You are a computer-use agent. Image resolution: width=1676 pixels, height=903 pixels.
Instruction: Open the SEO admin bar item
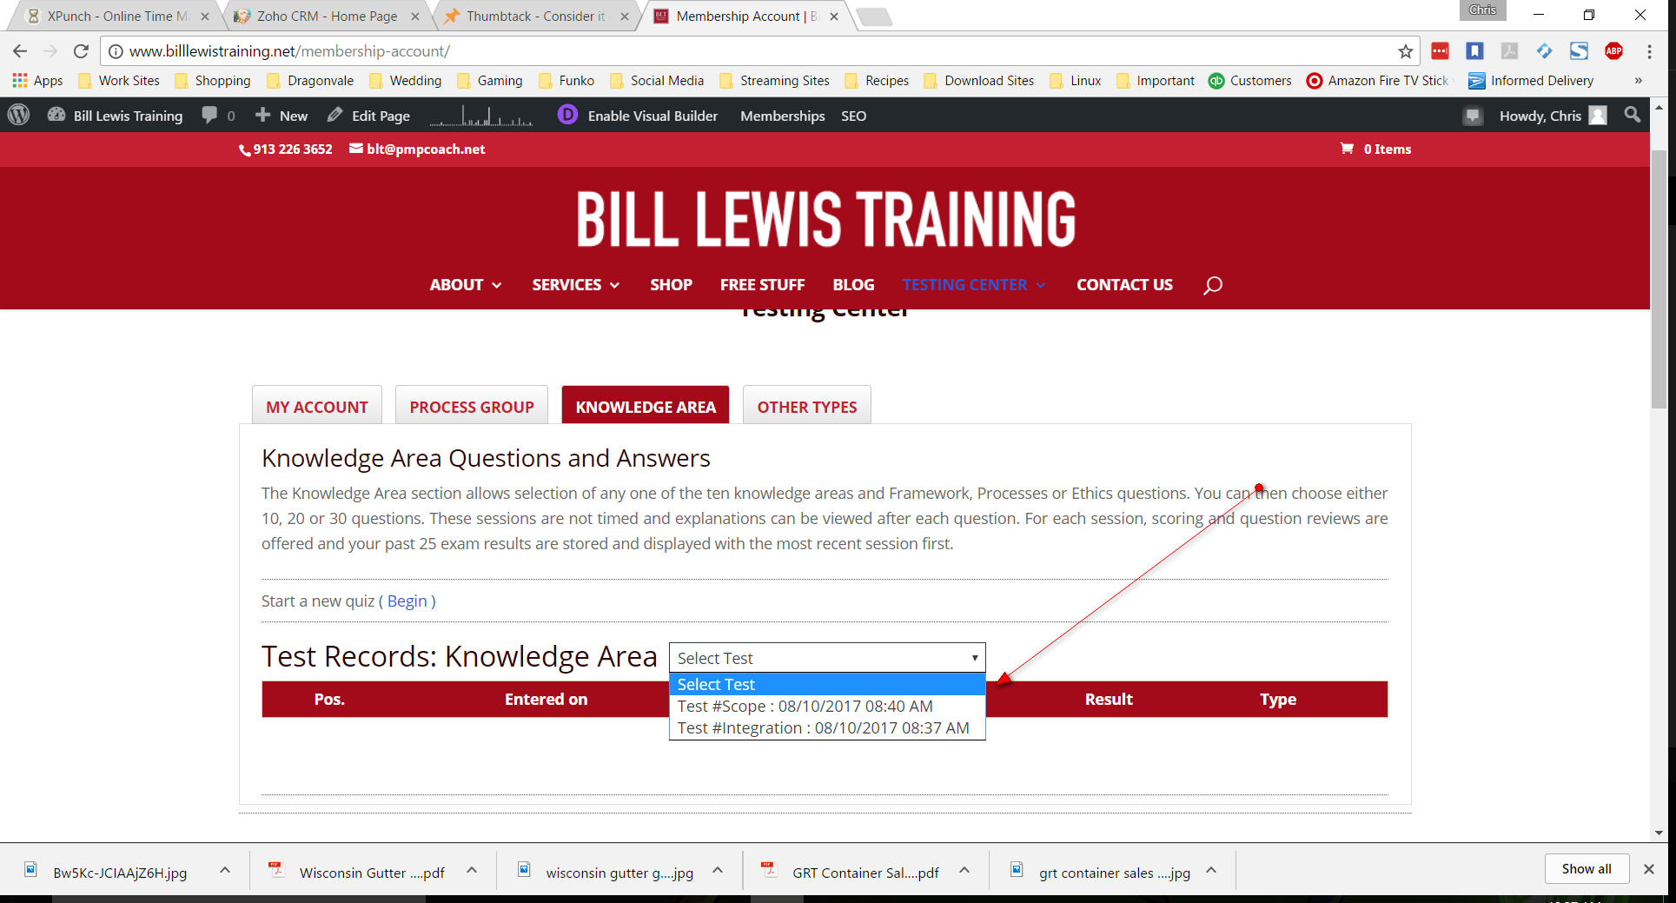click(x=854, y=116)
